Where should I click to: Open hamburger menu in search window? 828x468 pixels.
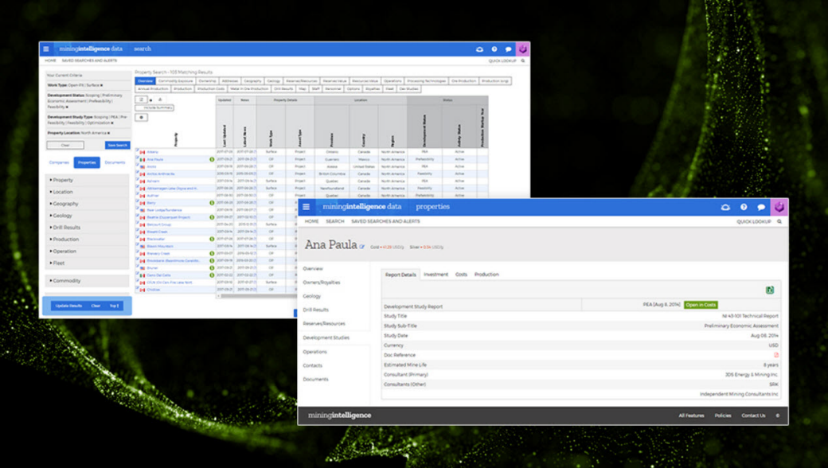click(46, 49)
